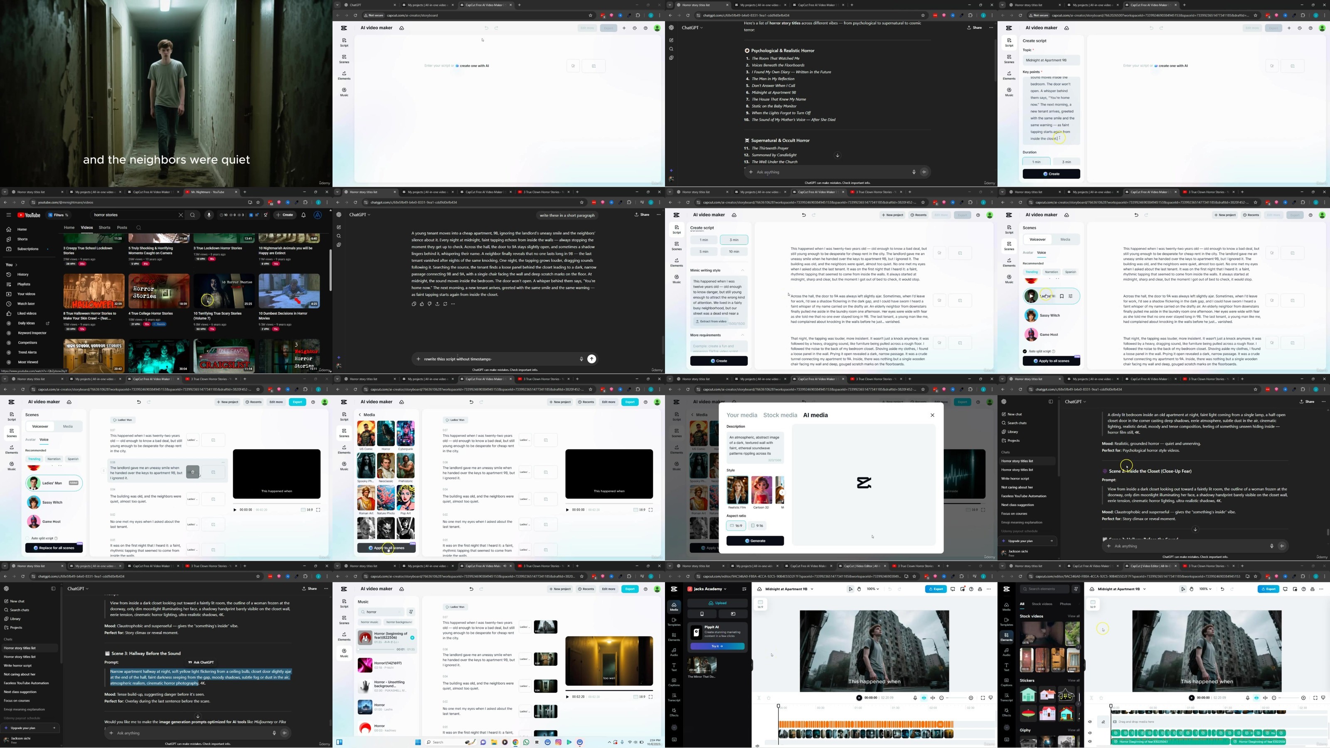Open Windows Start menu on taskbar

[418, 742]
